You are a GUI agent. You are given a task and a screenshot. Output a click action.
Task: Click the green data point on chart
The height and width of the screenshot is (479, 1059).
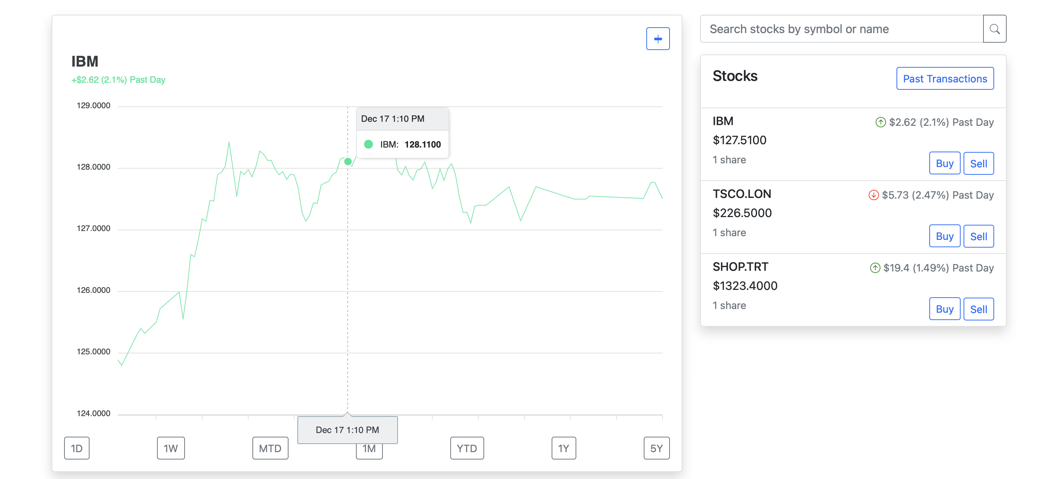tap(348, 161)
